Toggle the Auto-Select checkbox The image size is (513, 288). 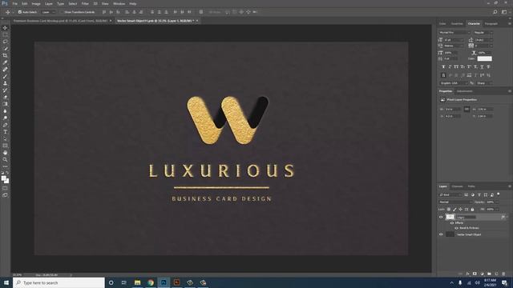pos(20,12)
